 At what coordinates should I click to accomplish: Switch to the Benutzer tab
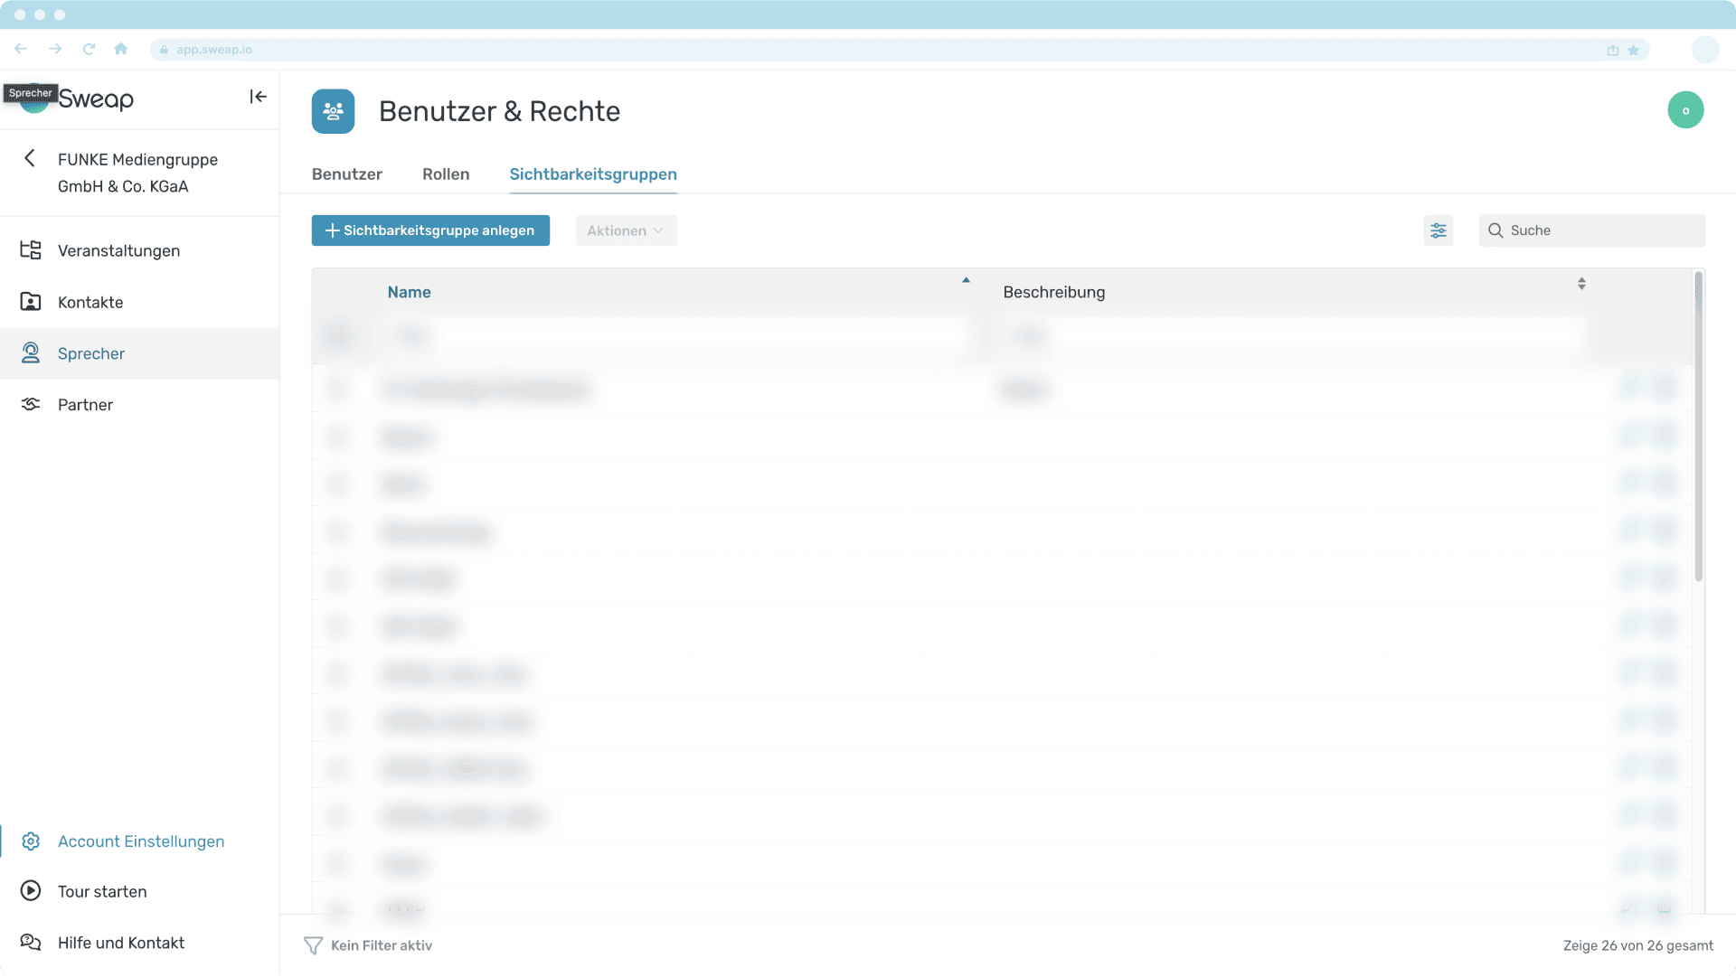coord(346,174)
